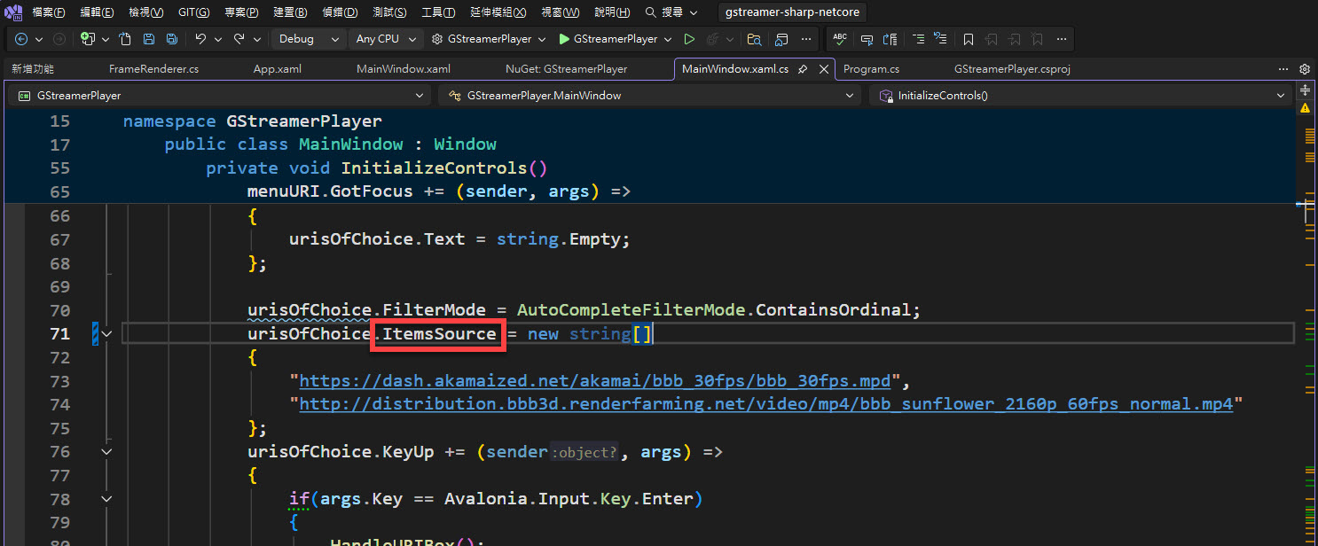This screenshot has width=1318, height=546.
Task: Close the MainWindow.xaml.cs tab
Action: [x=824, y=69]
